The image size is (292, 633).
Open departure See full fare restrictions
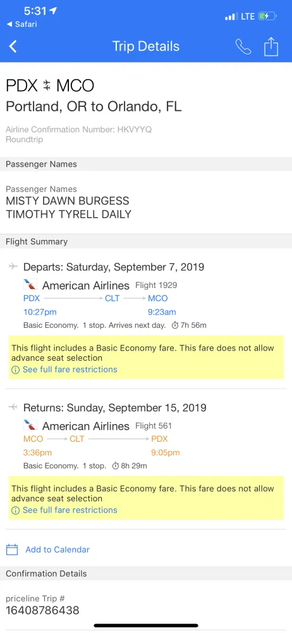70,370
